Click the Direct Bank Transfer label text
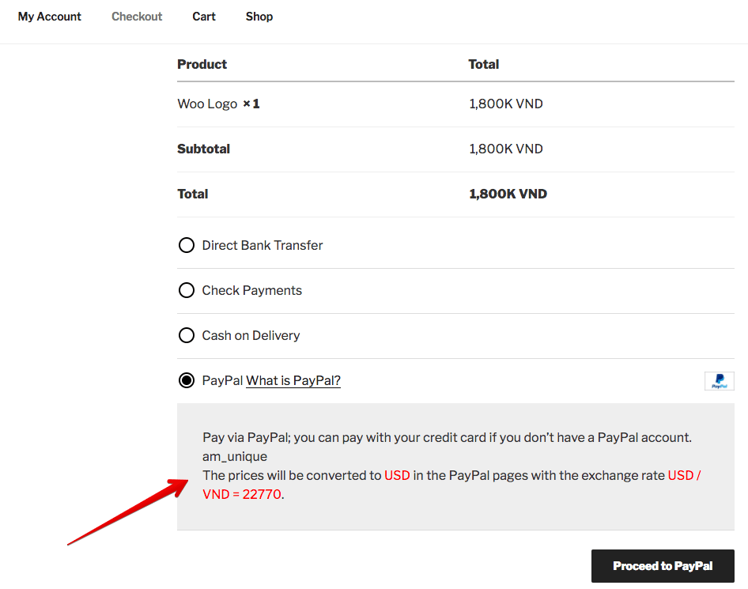748x589 pixels. [x=263, y=245]
